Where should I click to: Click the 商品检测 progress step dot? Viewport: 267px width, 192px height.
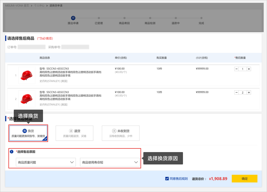[x=150, y=18]
